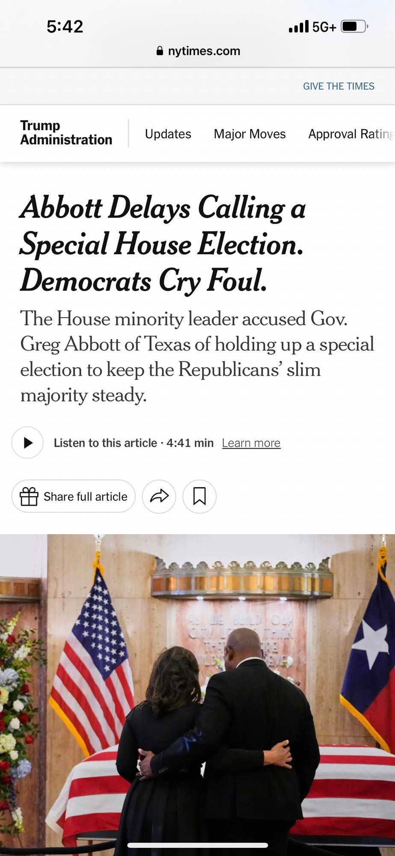The image size is (395, 856).
Task: Open the Trump Administration section
Action: coord(66,133)
